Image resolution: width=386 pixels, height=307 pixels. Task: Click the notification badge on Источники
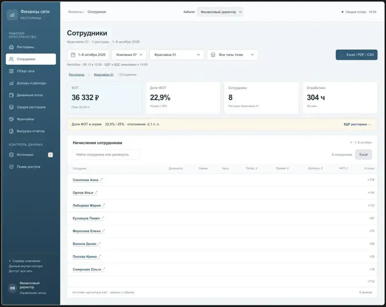coord(50,155)
